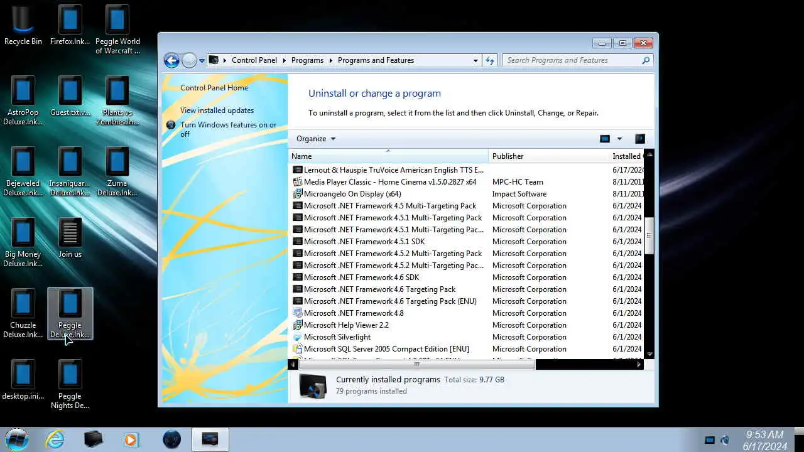Select the Microsoft Silverlight program icon
Viewport: 804px width, 452px height.
click(x=298, y=337)
